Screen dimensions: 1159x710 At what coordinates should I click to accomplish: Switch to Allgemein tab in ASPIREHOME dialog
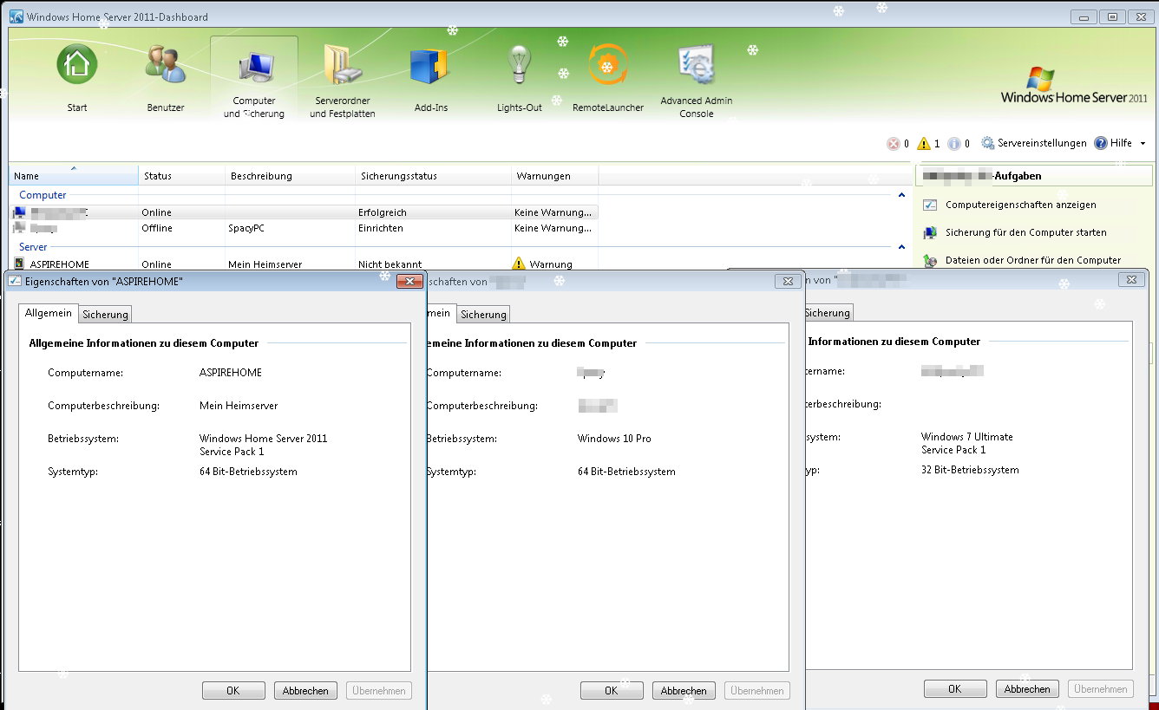[49, 313]
